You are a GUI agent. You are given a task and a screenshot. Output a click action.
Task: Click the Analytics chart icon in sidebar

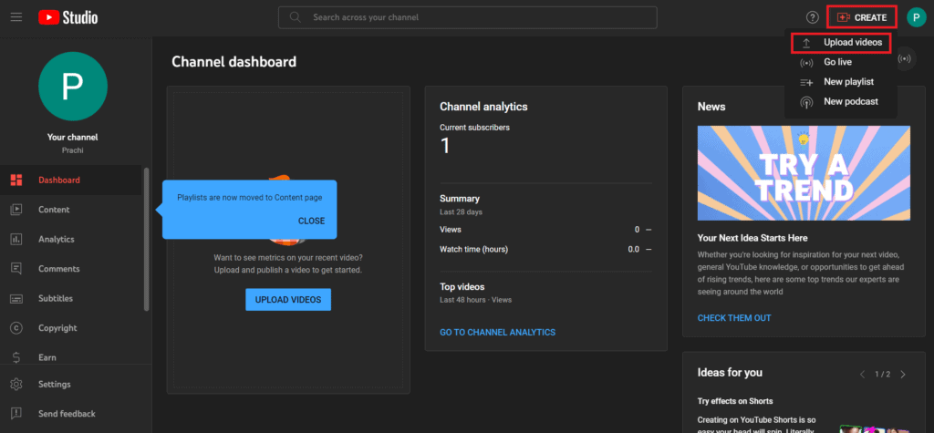point(16,240)
